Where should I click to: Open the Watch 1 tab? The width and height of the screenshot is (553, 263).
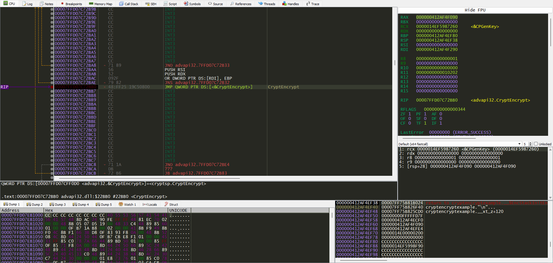(127, 205)
